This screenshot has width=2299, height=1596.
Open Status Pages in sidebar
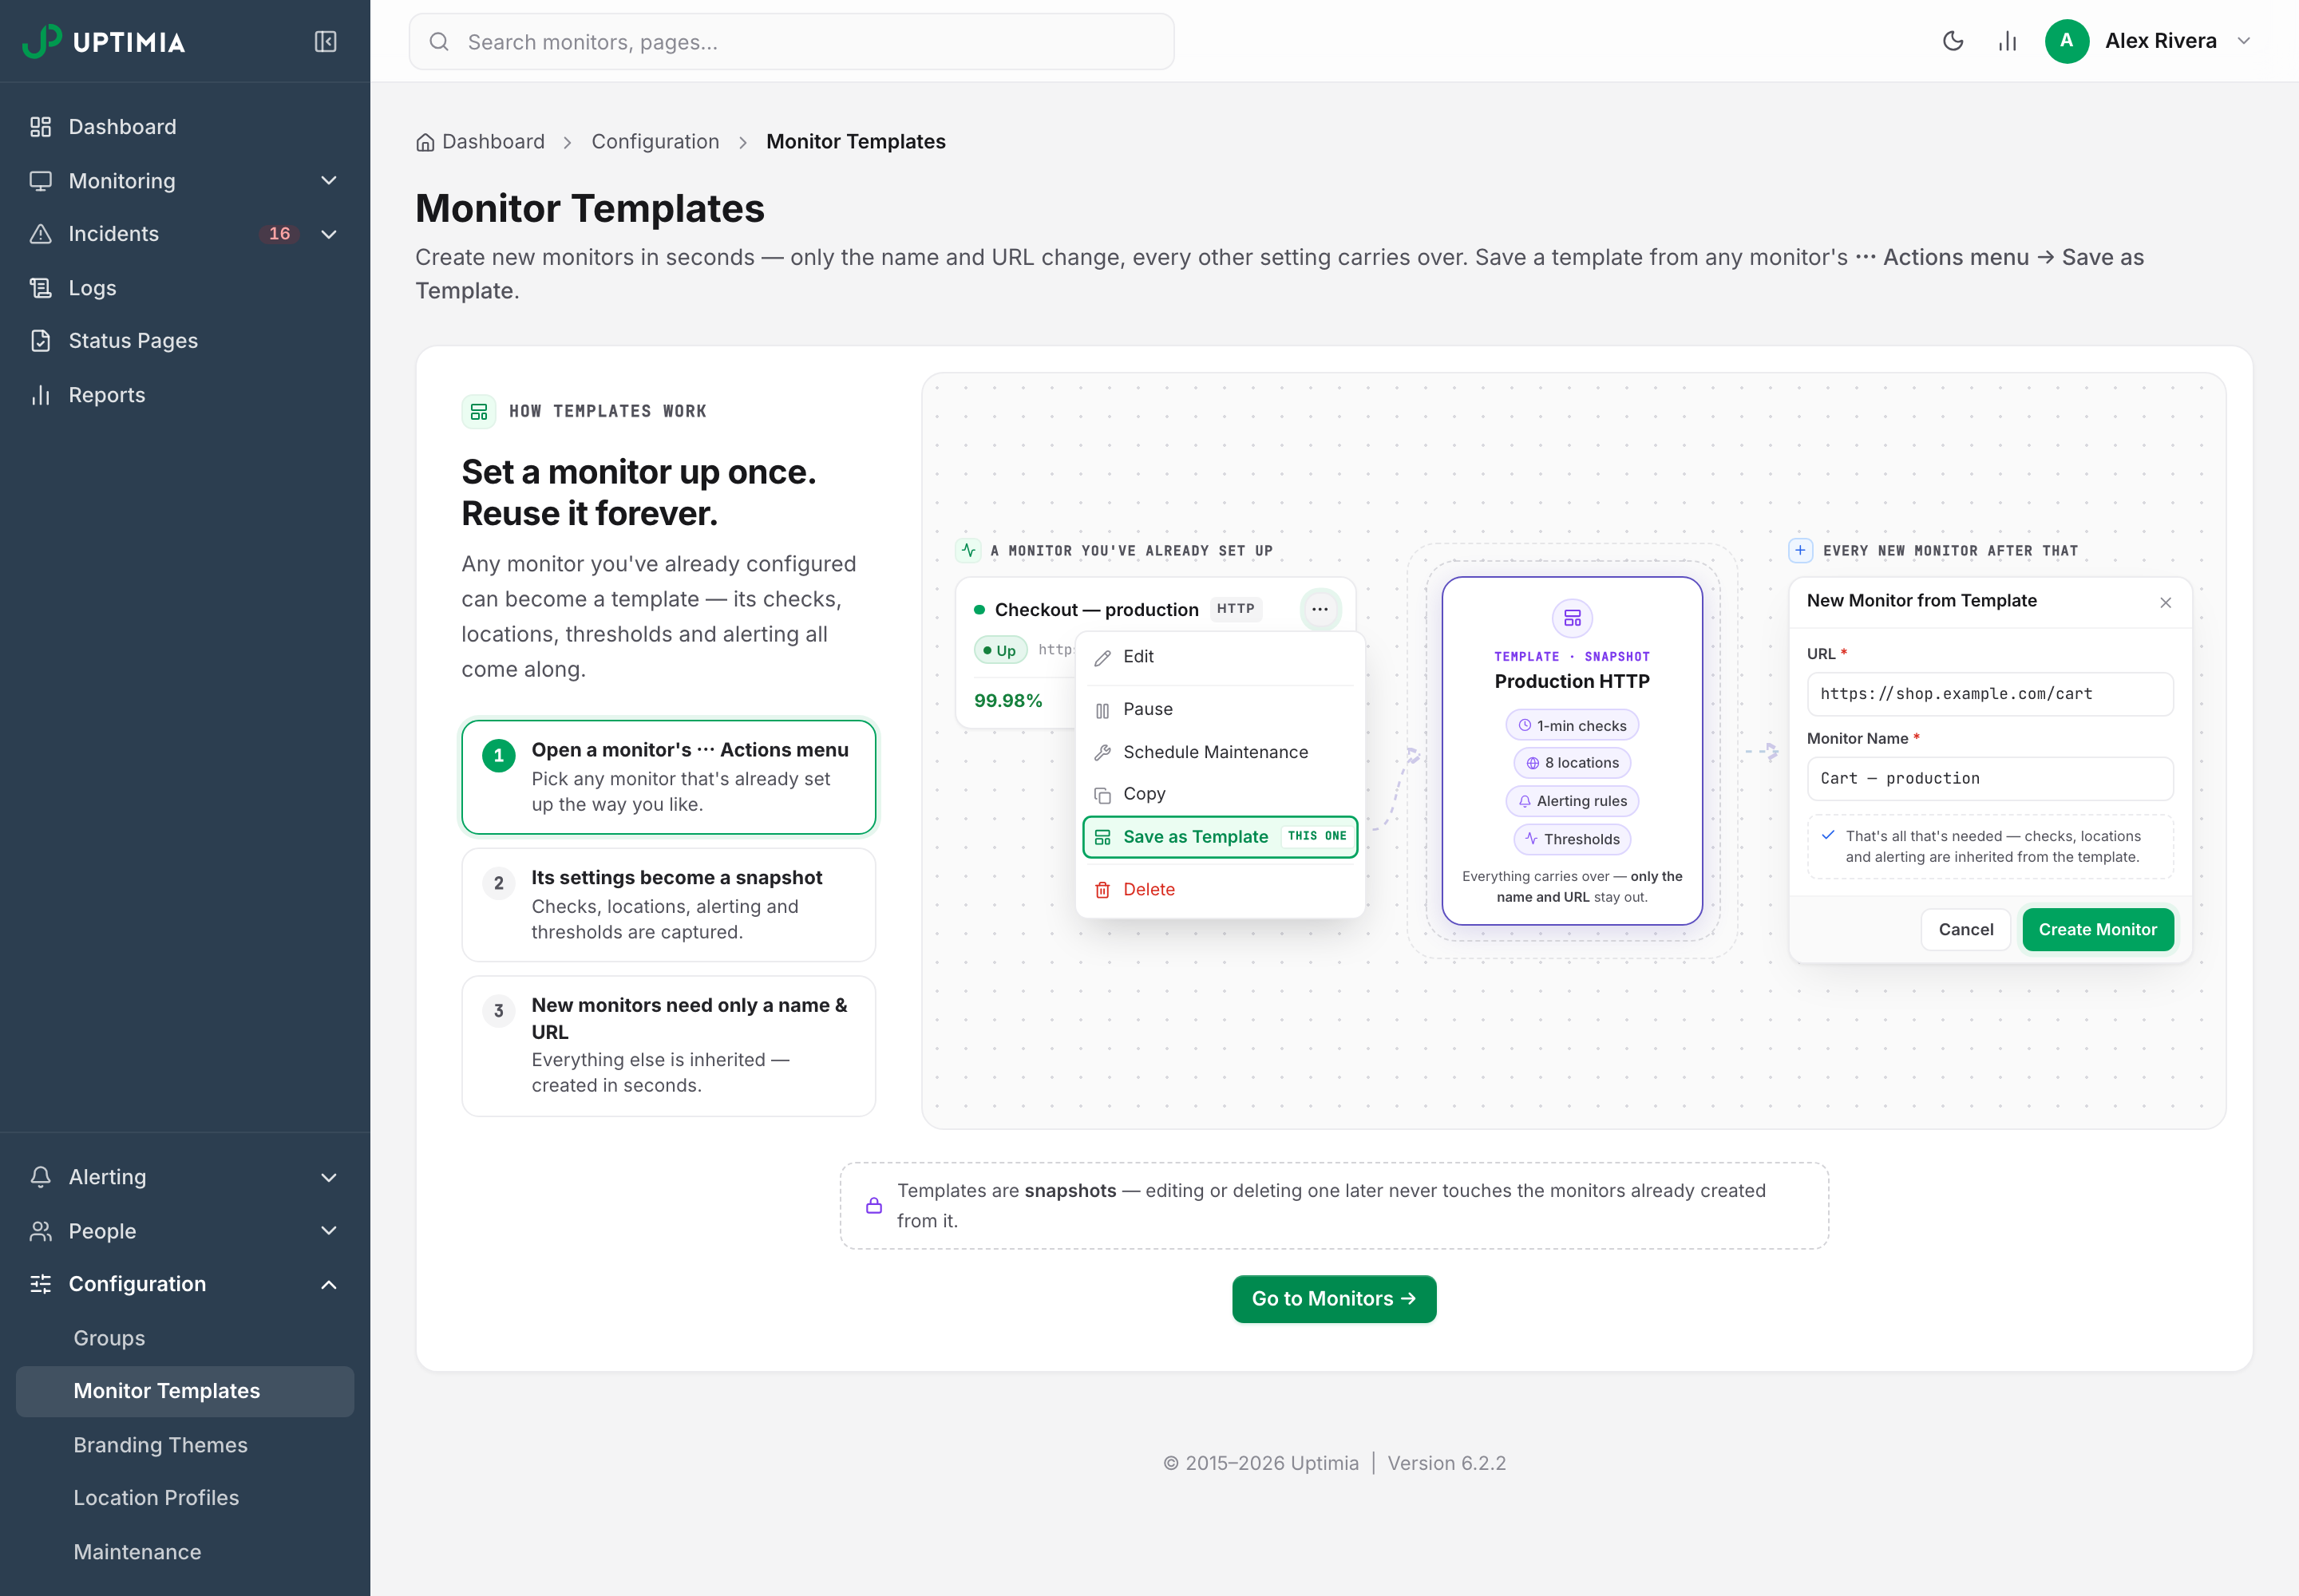(185, 341)
